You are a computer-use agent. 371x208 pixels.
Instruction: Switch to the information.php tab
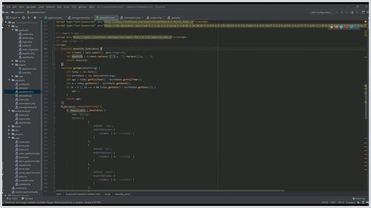(x=132, y=18)
